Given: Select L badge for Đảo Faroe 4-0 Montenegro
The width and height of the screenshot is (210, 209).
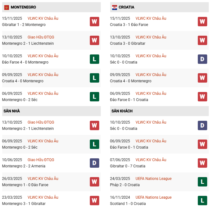Looking at the screenshot, I should pos(94,59).
